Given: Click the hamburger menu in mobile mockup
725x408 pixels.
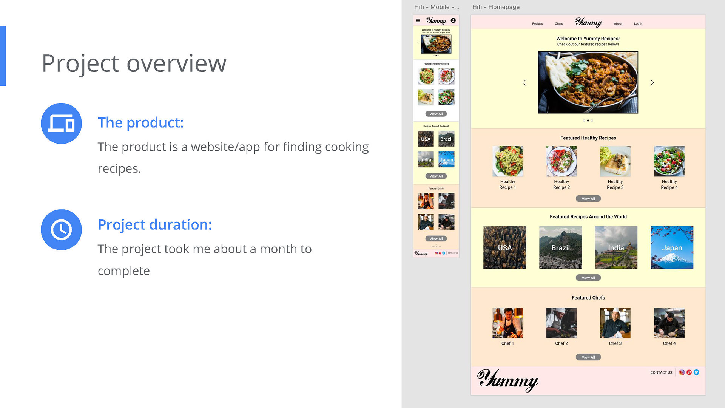Looking at the screenshot, I should [418, 20].
